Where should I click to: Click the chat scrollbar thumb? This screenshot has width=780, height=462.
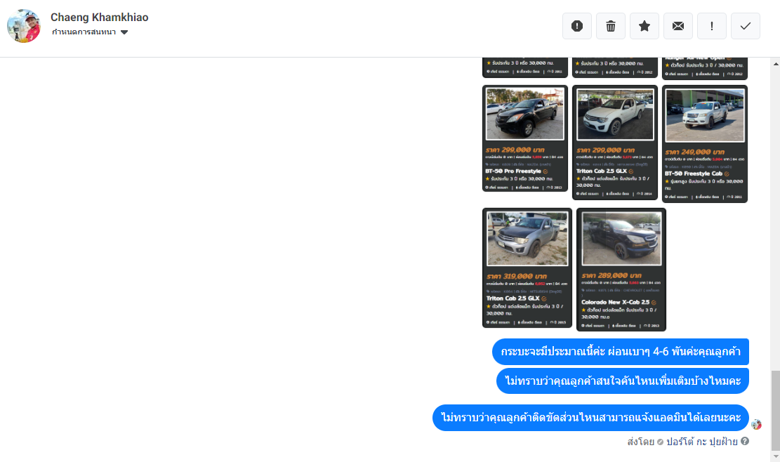click(x=776, y=410)
